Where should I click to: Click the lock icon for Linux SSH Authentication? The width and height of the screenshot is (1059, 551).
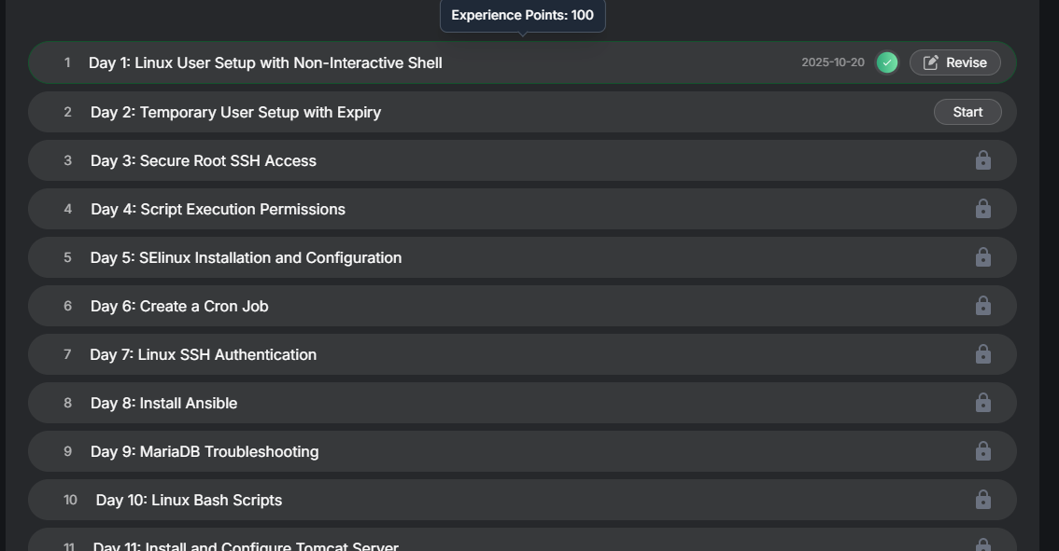982,354
